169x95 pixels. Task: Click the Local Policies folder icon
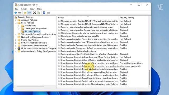click(x=19, y=23)
